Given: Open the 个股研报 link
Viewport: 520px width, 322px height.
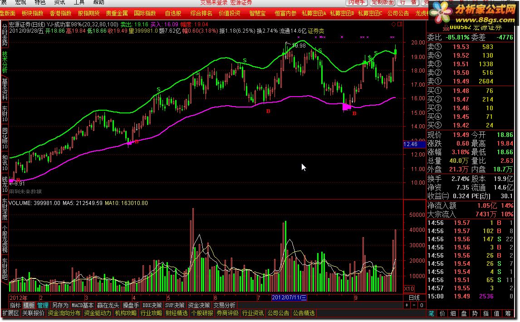Looking at the screenshot, I should click(x=202, y=313).
